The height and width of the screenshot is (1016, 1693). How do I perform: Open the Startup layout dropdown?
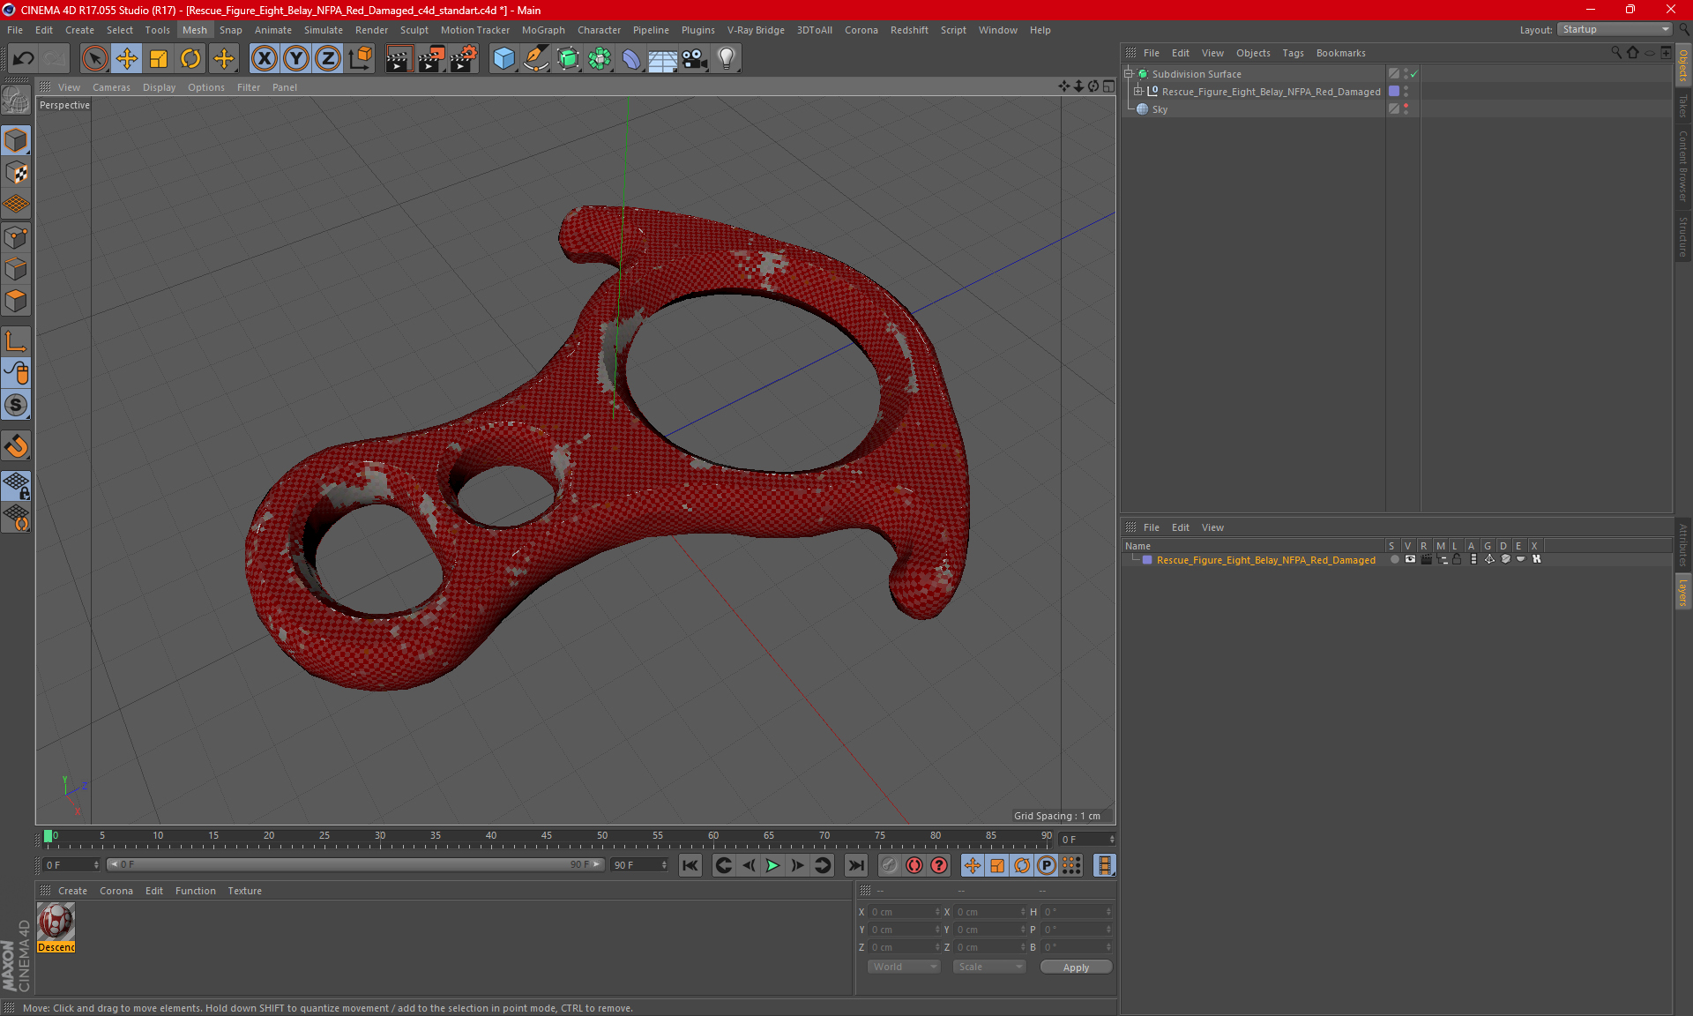[1615, 29]
